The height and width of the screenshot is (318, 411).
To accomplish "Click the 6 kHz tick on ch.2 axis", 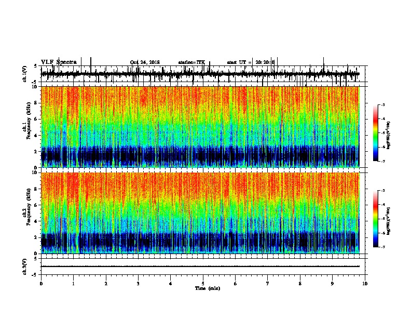I will point(36,205).
